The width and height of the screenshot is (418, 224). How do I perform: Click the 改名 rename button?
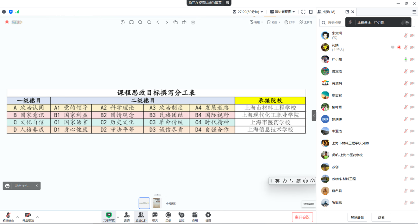381,217
